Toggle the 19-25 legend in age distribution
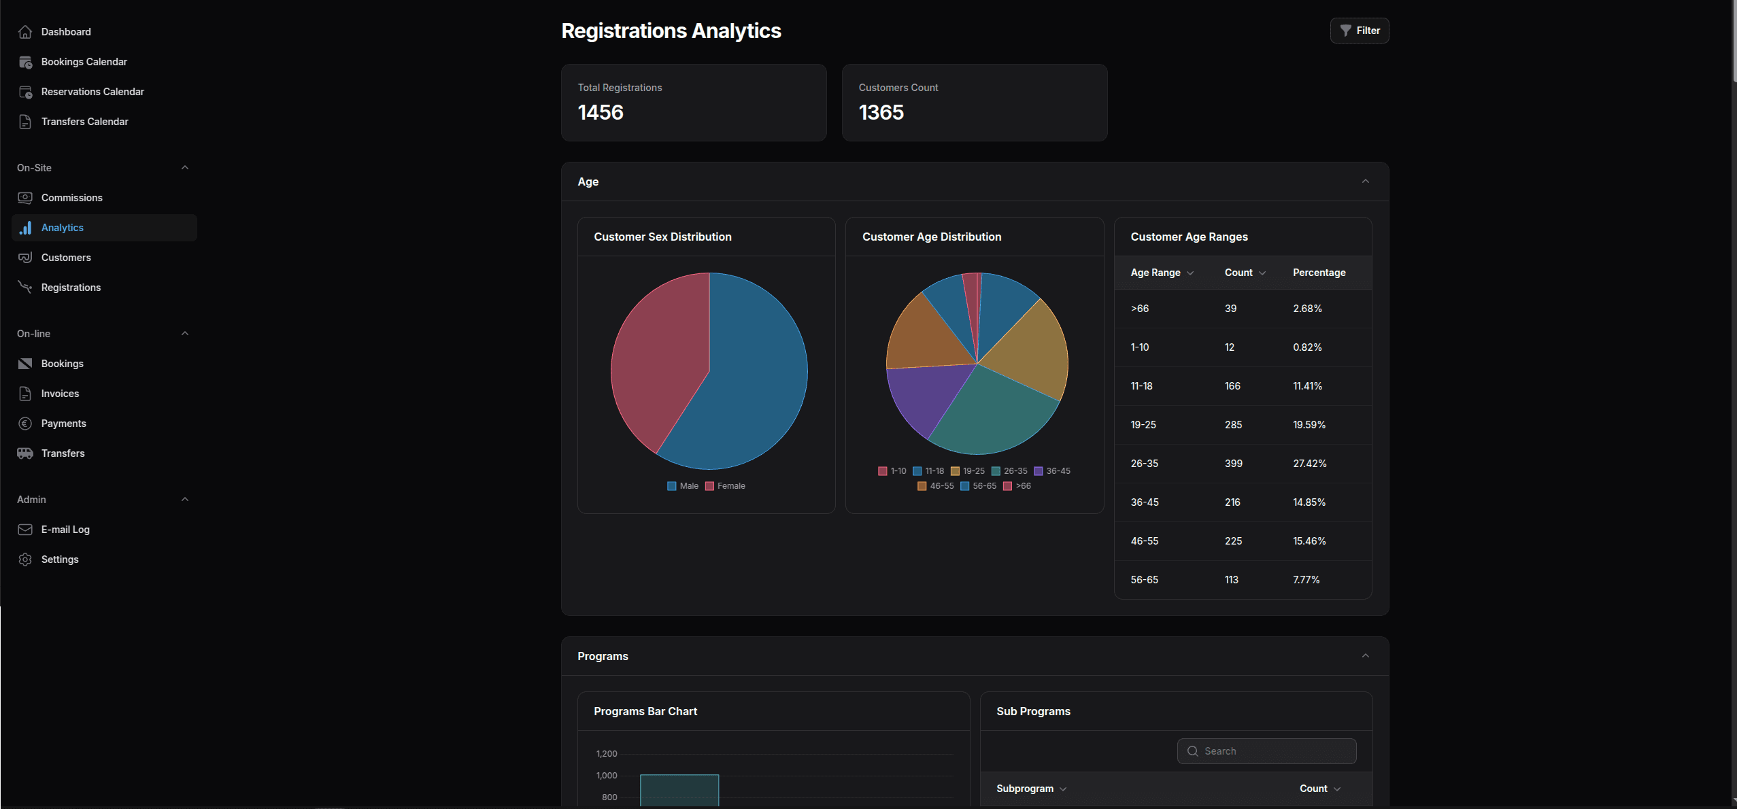 click(969, 470)
